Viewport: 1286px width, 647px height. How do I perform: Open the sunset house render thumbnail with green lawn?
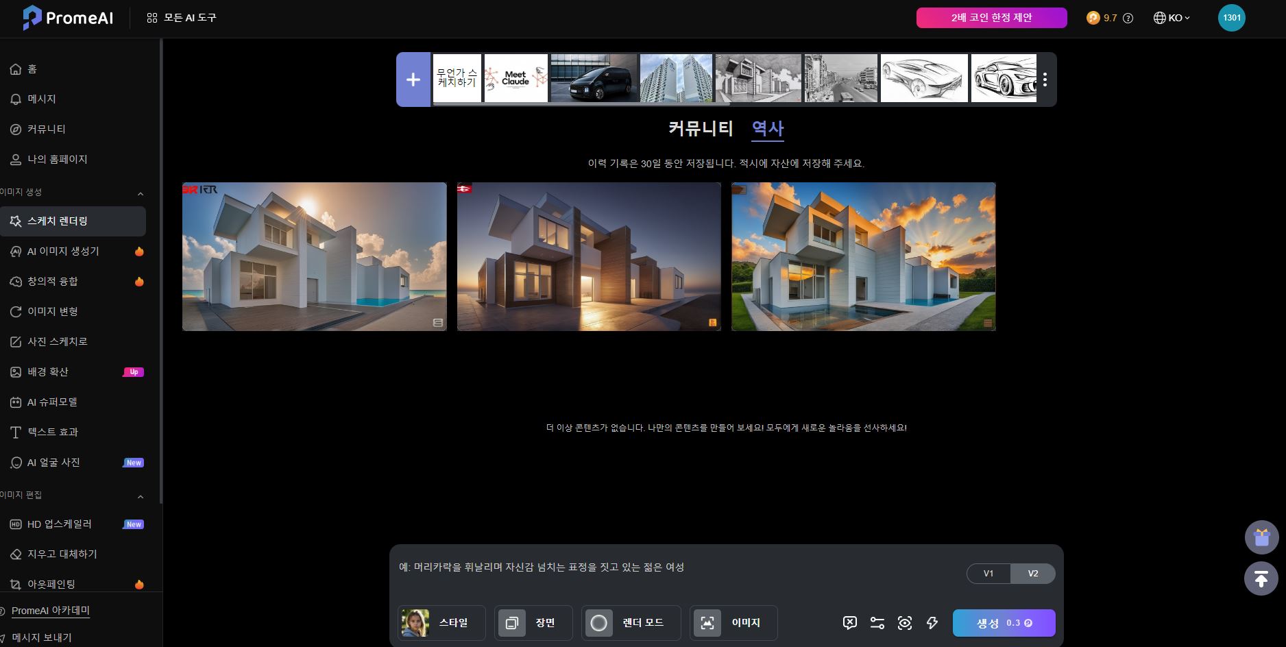tap(863, 256)
